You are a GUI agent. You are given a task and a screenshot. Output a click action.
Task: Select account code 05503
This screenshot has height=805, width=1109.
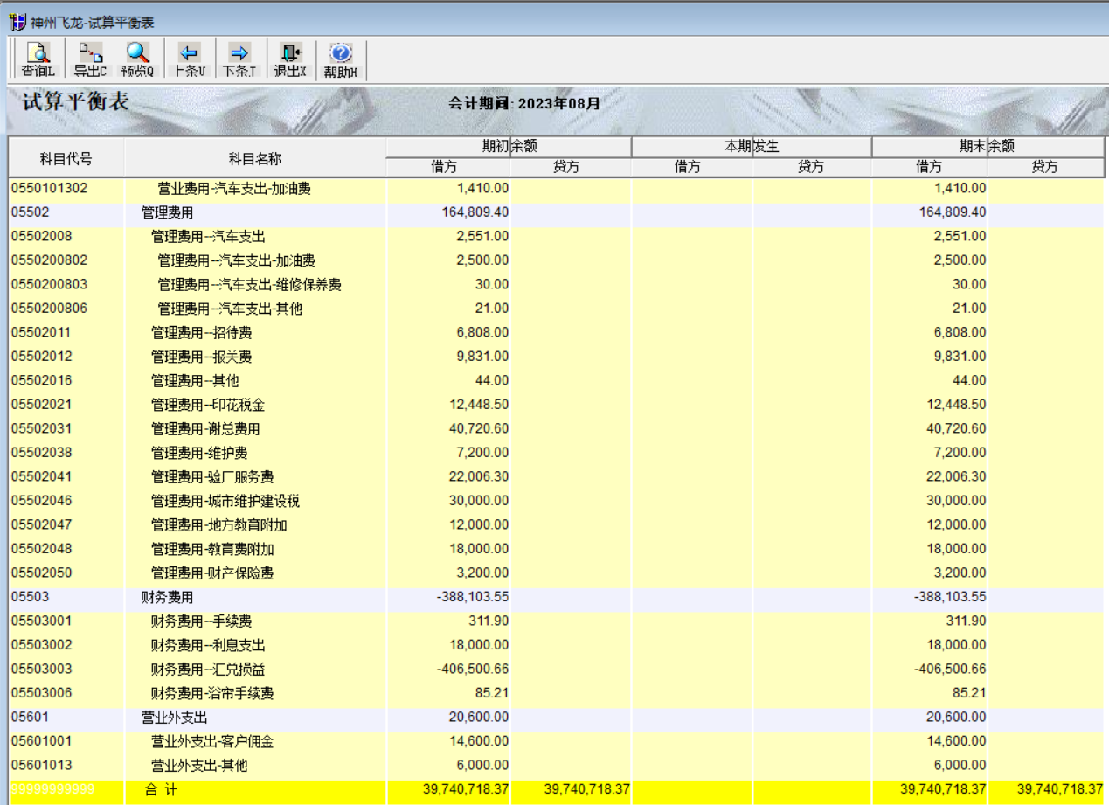coord(30,597)
